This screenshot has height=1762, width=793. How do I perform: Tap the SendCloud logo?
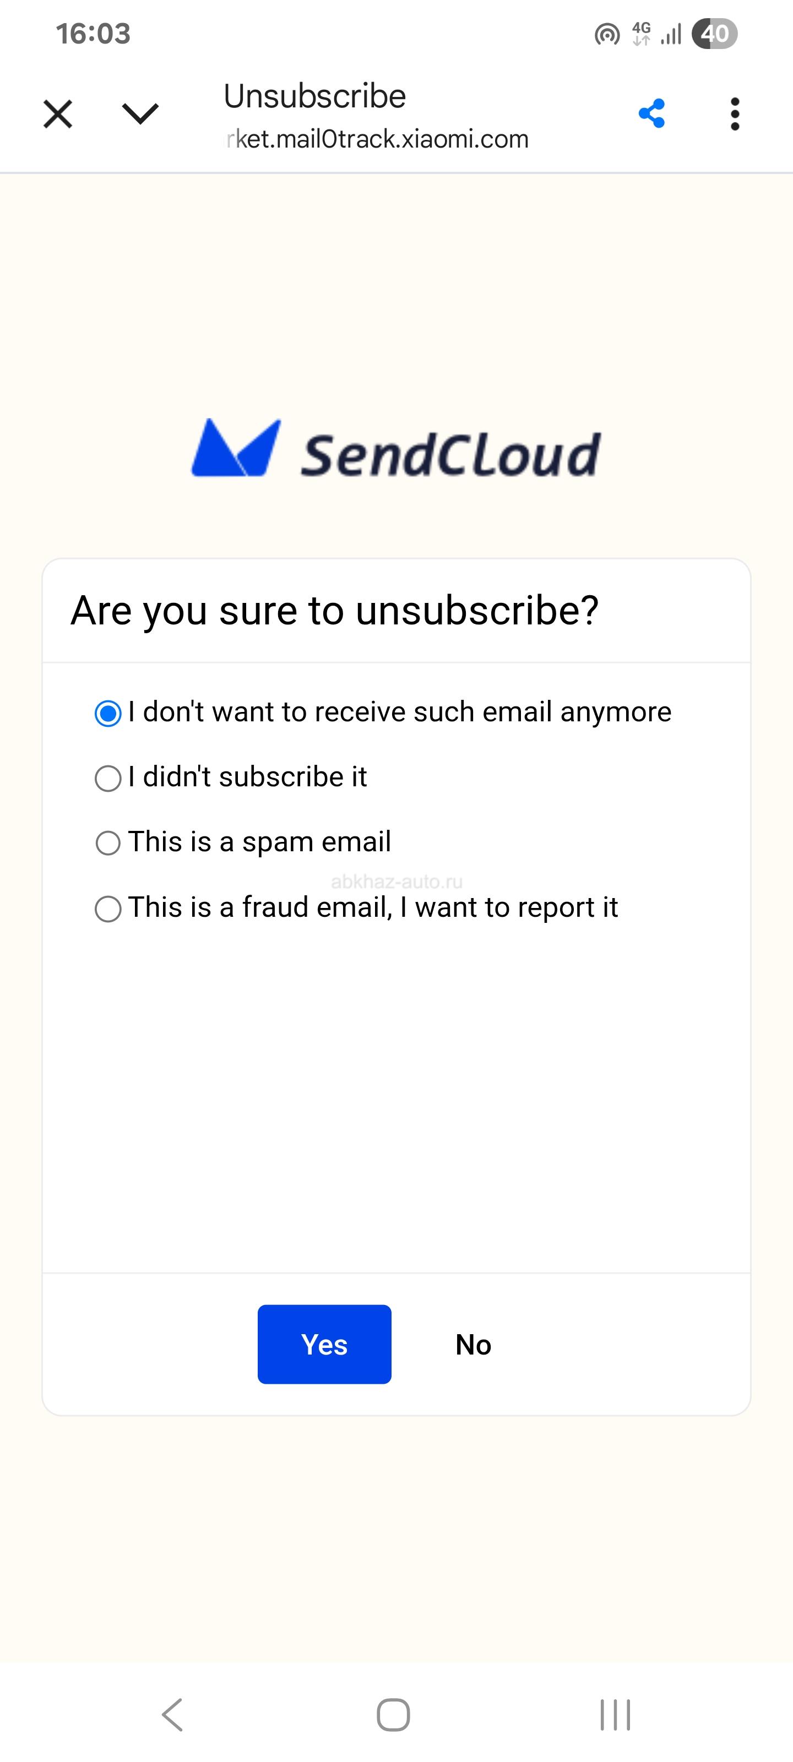click(x=396, y=449)
